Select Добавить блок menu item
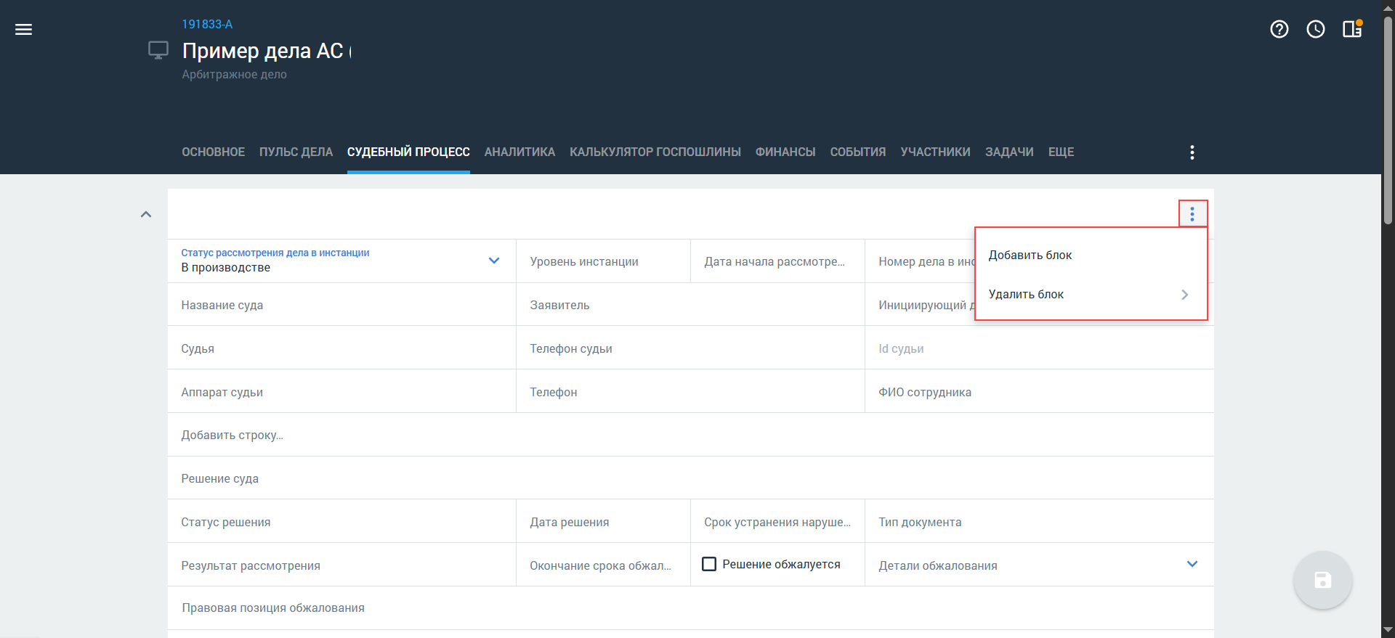1395x638 pixels. coord(1030,255)
